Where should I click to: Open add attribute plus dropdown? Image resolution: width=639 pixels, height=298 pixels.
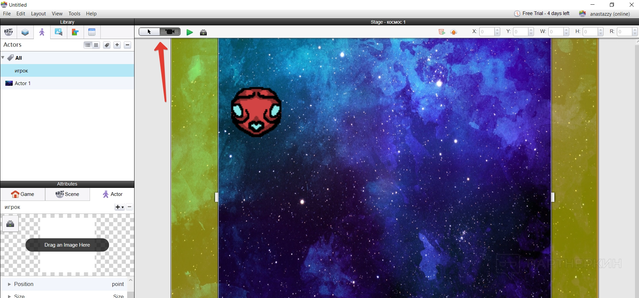click(x=119, y=207)
